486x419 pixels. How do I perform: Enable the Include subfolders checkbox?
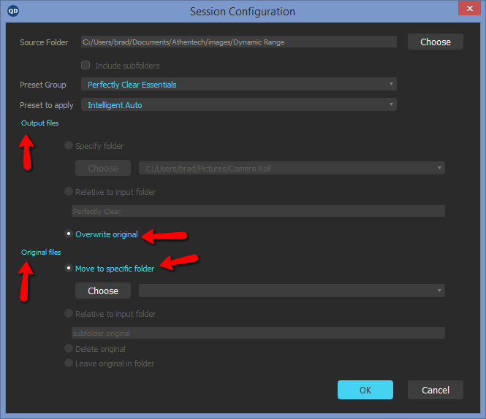[x=86, y=65]
